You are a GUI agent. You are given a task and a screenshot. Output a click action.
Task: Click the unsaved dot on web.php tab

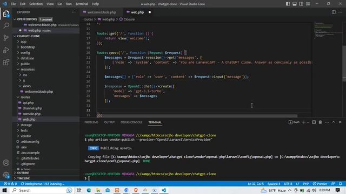click(x=150, y=12)
